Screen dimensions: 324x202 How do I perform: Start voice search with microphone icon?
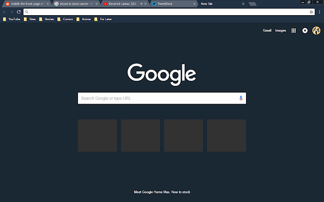[241, 98]
